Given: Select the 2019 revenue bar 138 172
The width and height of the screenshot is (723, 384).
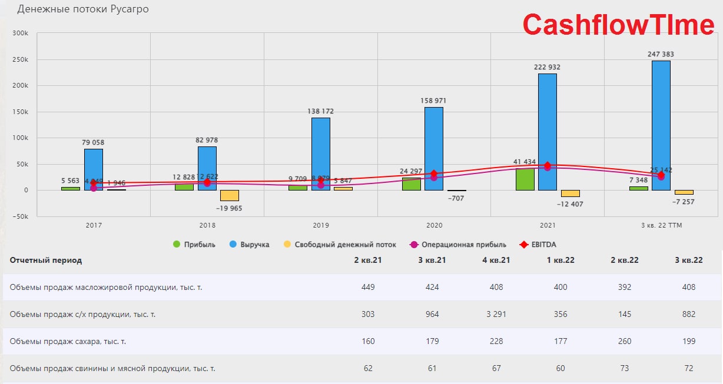Looking at the screenshot, I should [x=321, y=154].
